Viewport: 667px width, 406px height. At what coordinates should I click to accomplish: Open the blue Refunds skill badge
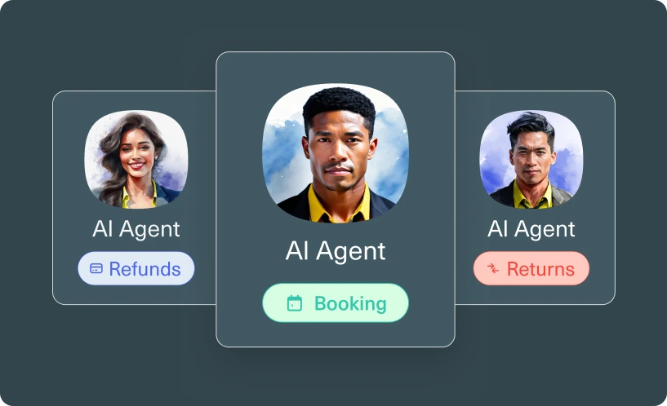tap(136, 268)
